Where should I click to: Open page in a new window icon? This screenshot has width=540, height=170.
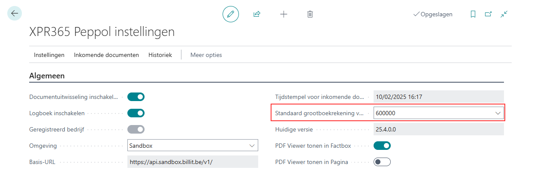(x=488, y=14)
